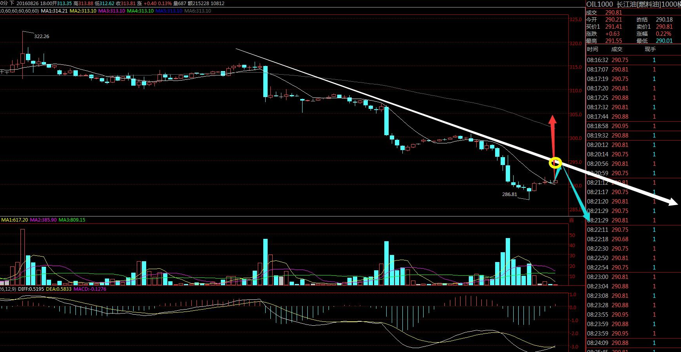Click the 325.0 price axis label

point(576,20)
